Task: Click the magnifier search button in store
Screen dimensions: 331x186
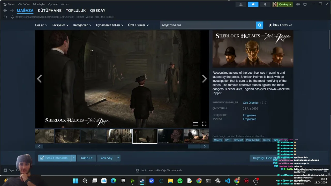Action: click(x=259, y=25)
